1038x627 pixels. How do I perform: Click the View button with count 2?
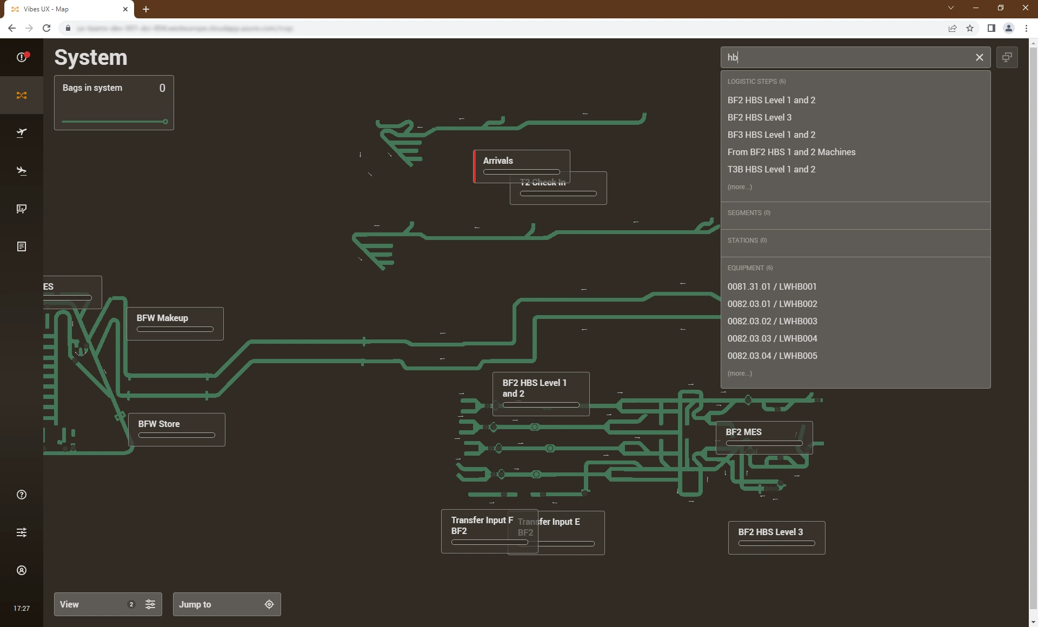tap(108, 604)
